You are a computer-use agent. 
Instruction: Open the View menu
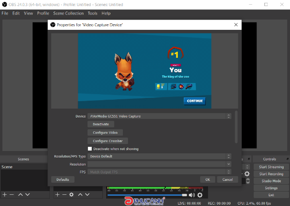(28, 14)
